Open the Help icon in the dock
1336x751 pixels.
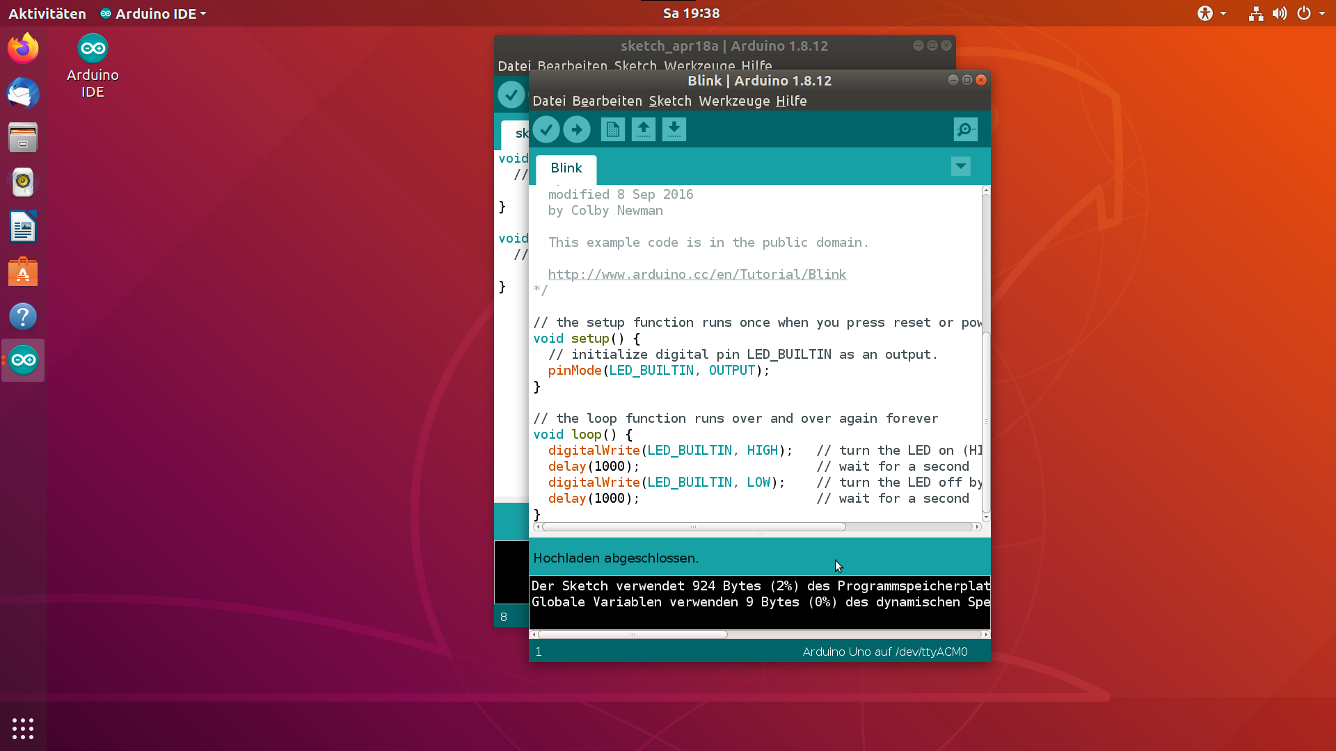pos(23,316)
